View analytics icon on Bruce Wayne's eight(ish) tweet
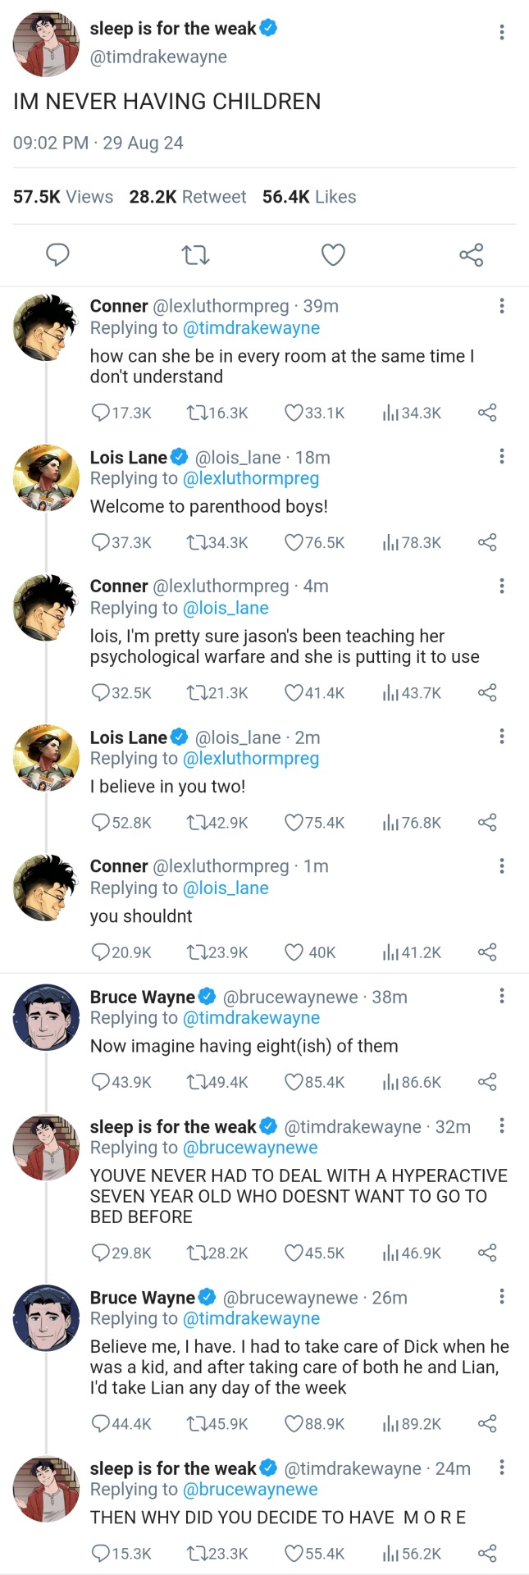 390,1082
